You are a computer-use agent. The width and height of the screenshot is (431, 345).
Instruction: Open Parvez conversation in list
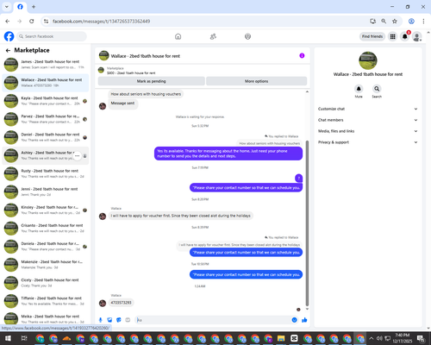pos(46,119)
